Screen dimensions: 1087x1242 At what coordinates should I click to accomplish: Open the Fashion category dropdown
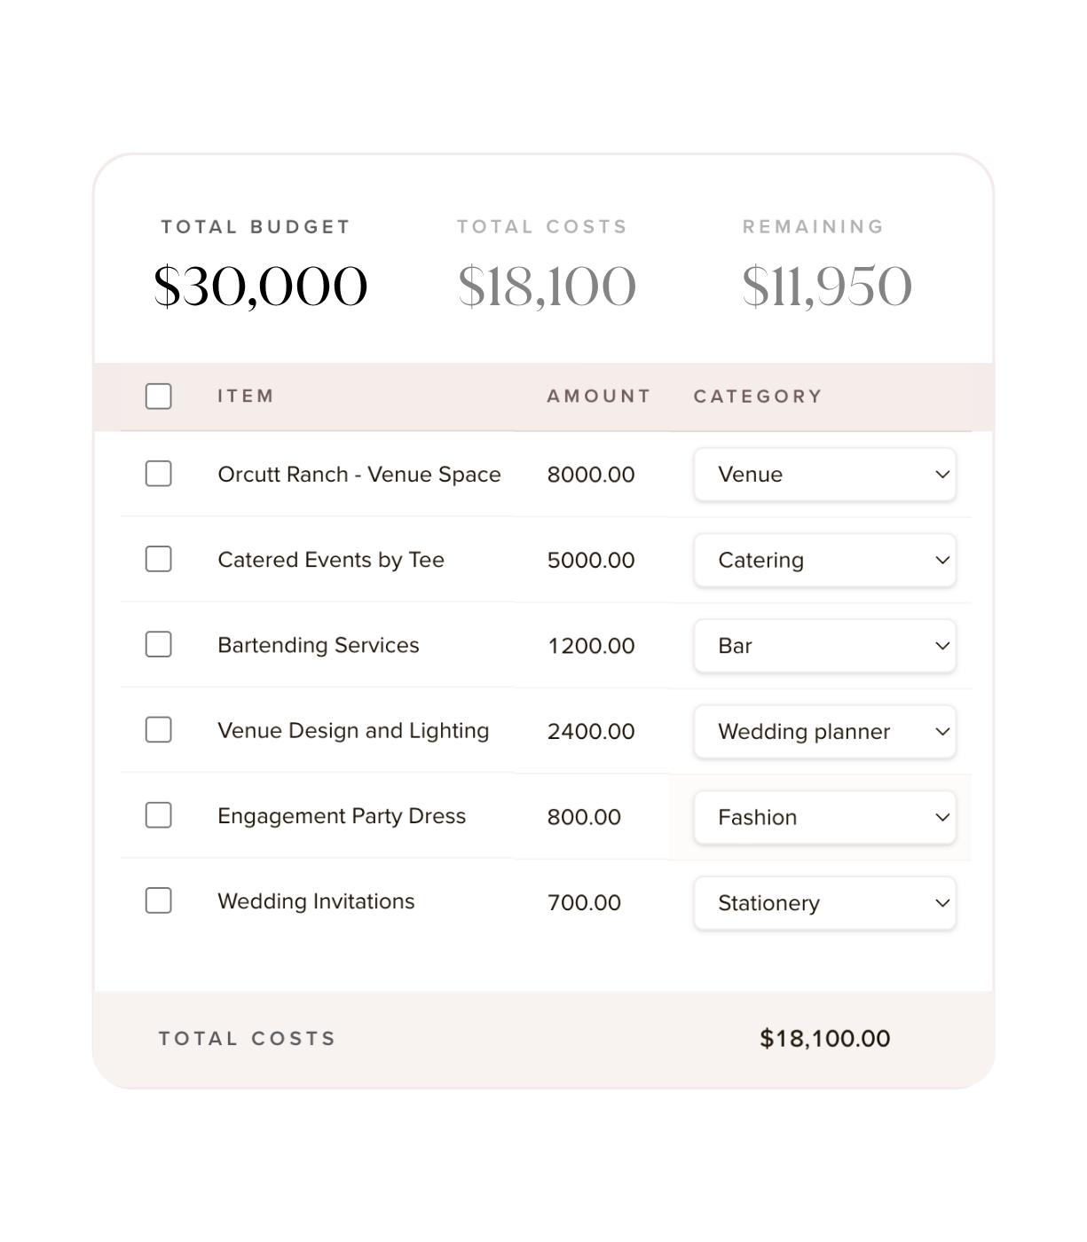824,817
